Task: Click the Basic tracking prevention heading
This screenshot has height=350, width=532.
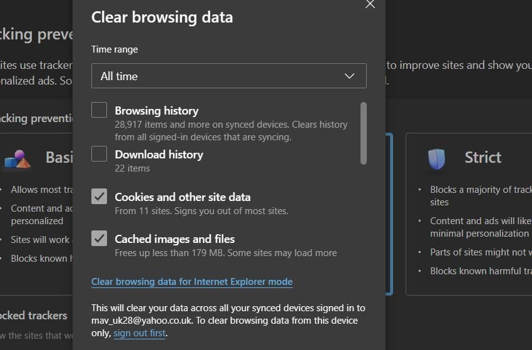Action: coord(59,157)
